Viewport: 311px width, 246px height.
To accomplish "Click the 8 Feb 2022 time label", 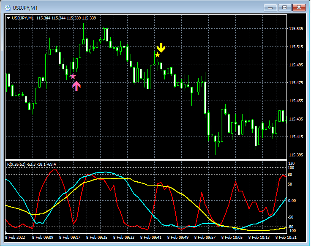I will tap(15, 238).
